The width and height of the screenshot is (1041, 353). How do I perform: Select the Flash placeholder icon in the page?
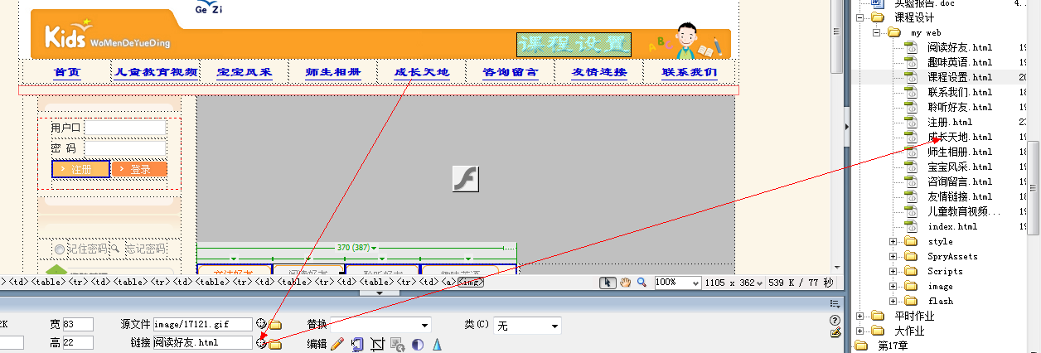467,178
